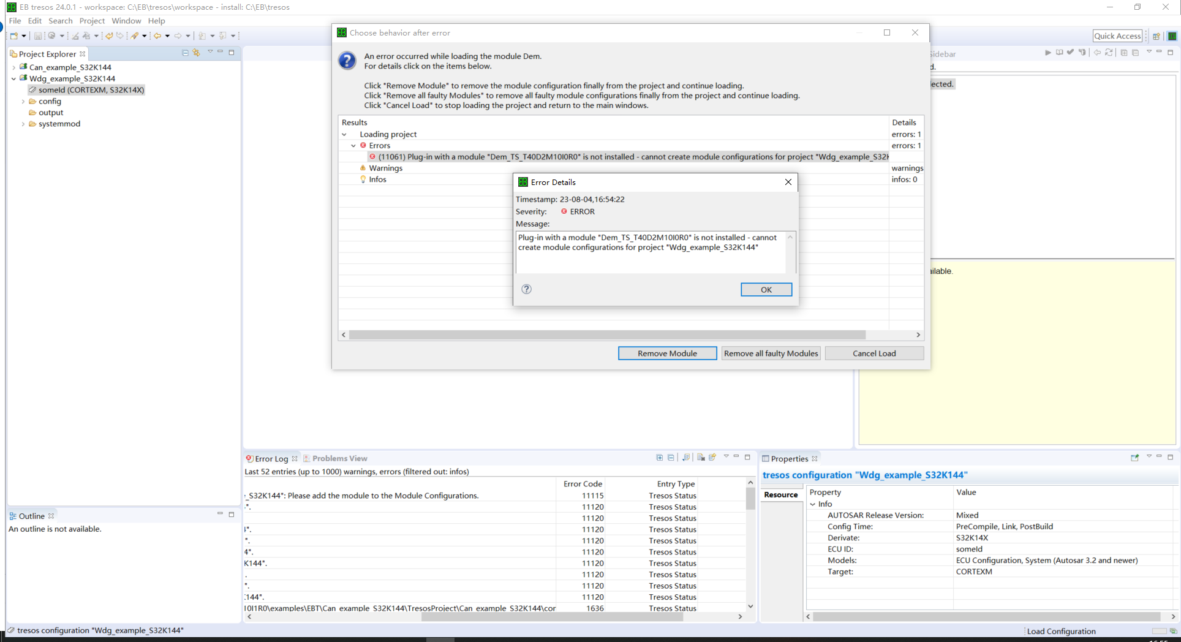This screenshot has height=642, width=1181.
Task: Click the Cancel Load button
Action: [874, 353]
